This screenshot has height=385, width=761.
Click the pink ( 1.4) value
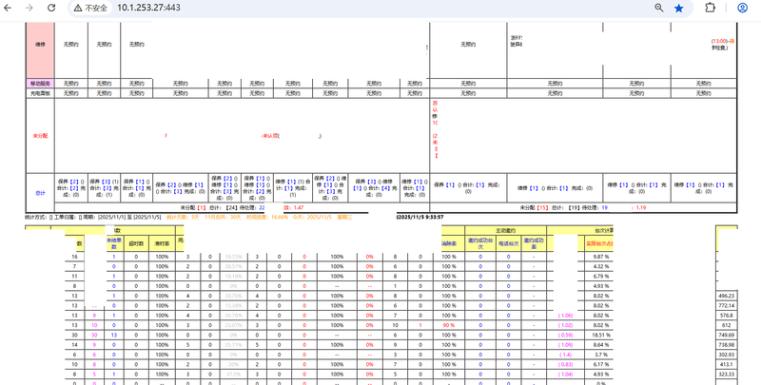[565, 355]
